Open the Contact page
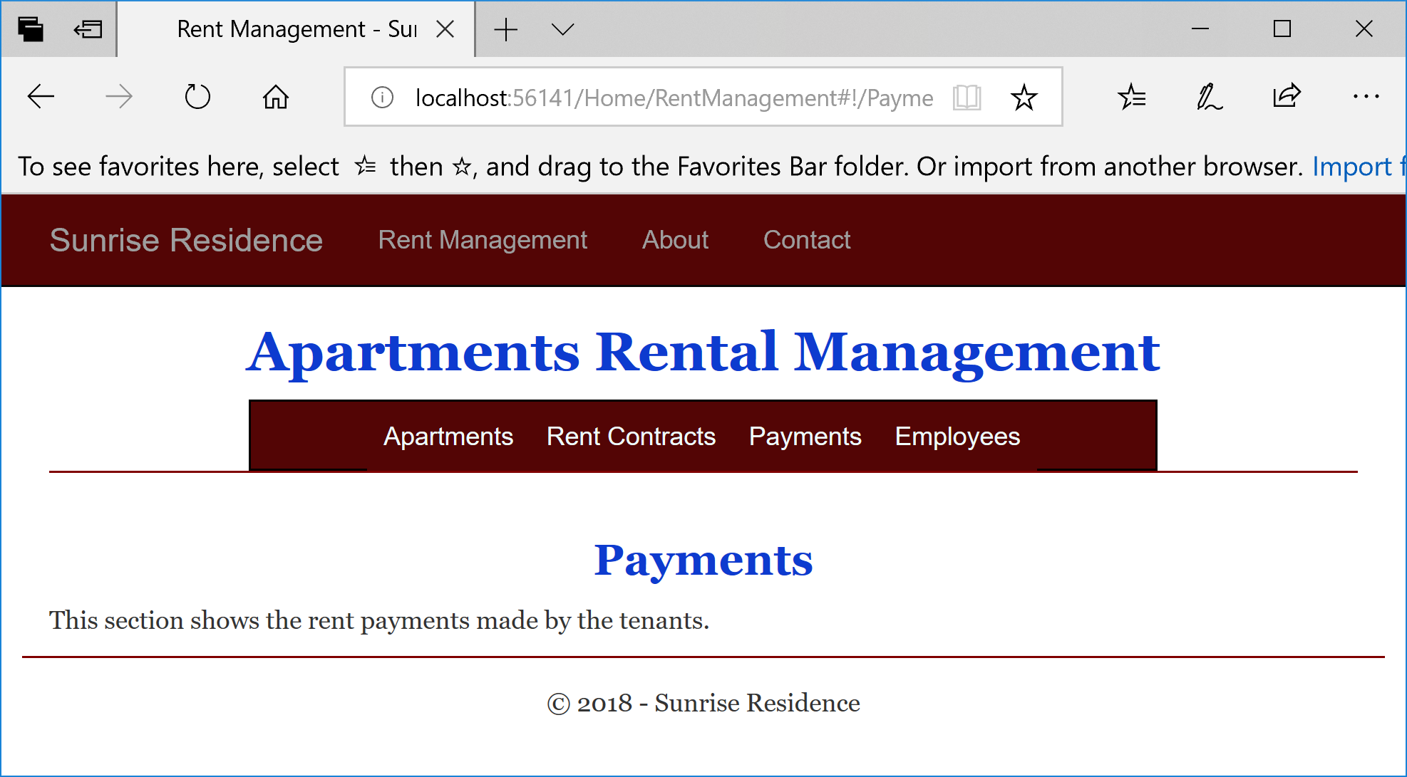 pos(807,240)
